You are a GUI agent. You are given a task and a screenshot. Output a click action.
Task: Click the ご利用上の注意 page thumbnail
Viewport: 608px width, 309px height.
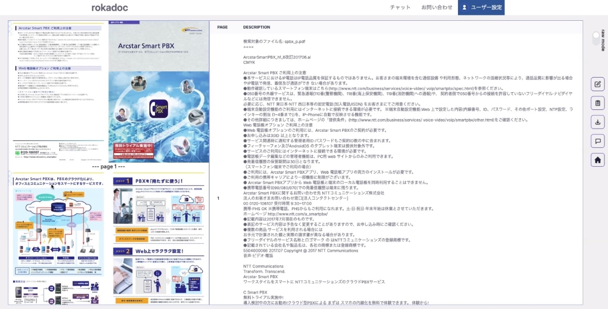click(x=58, y=92)
